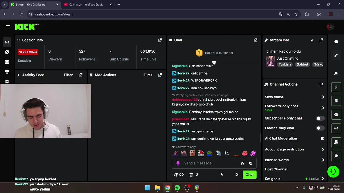This screenshot has width=344, height=193.
Task: Bookmark this page with the star icon
Action: click(x=296, y=14)
